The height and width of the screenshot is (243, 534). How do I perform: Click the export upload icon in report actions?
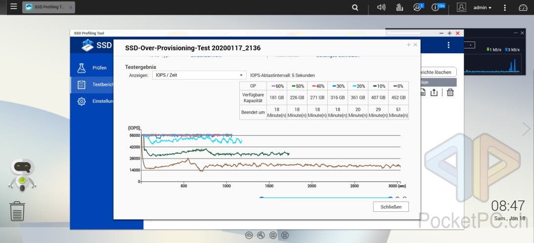tap(434, 92)
